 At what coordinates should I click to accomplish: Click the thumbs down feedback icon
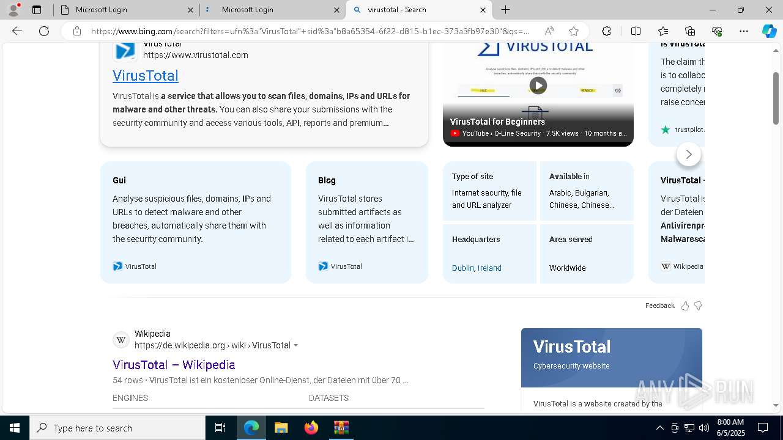coord(698,306)
